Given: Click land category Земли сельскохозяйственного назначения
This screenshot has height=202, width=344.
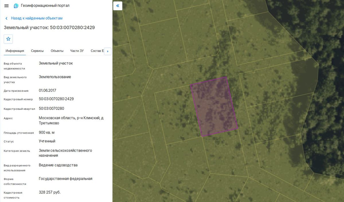Looking at the screenshot, I should pyautogui.click(x=65, y=153).
